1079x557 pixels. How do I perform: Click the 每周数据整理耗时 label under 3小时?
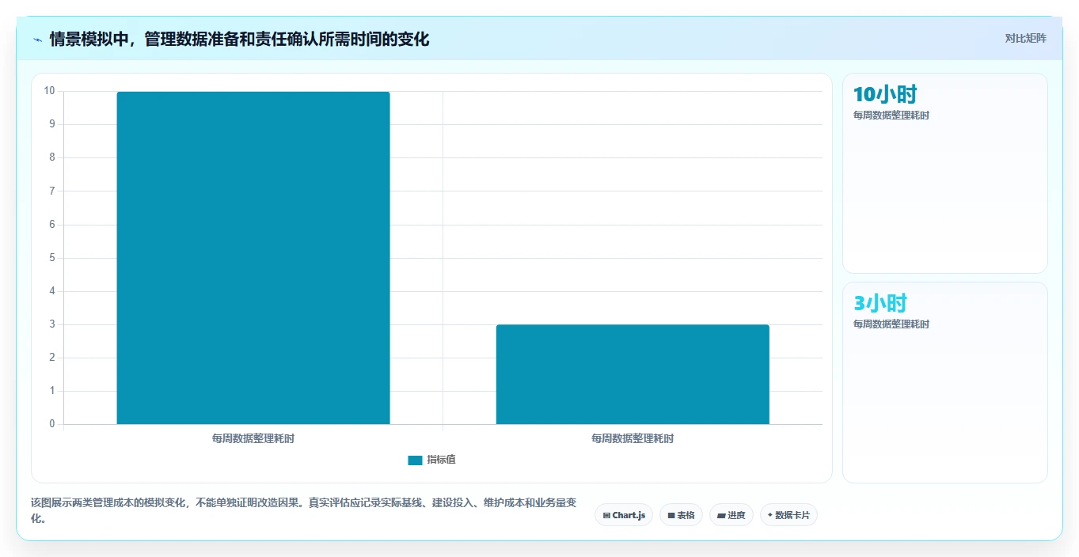click(891, 324)
